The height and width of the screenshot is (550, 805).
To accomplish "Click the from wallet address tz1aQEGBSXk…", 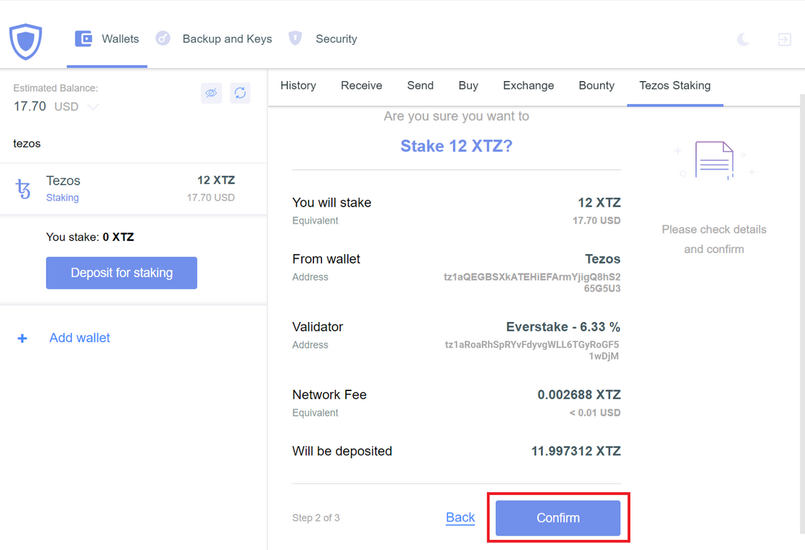I will 532,283.
